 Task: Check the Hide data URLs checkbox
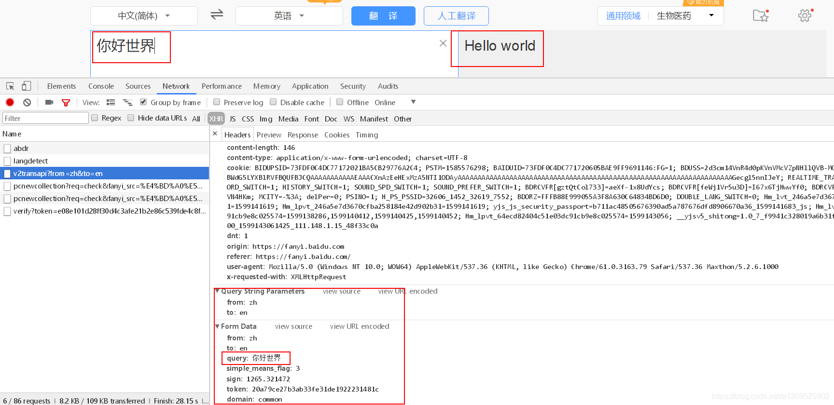pos(131,118)
